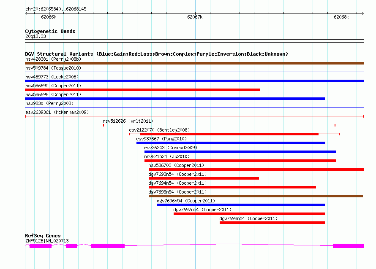Viewport: 376px width, 269px height.
Task: Click the ZNF512B|NM_020713 gene label
Action: pyautogui.click(x=47, y=241)
